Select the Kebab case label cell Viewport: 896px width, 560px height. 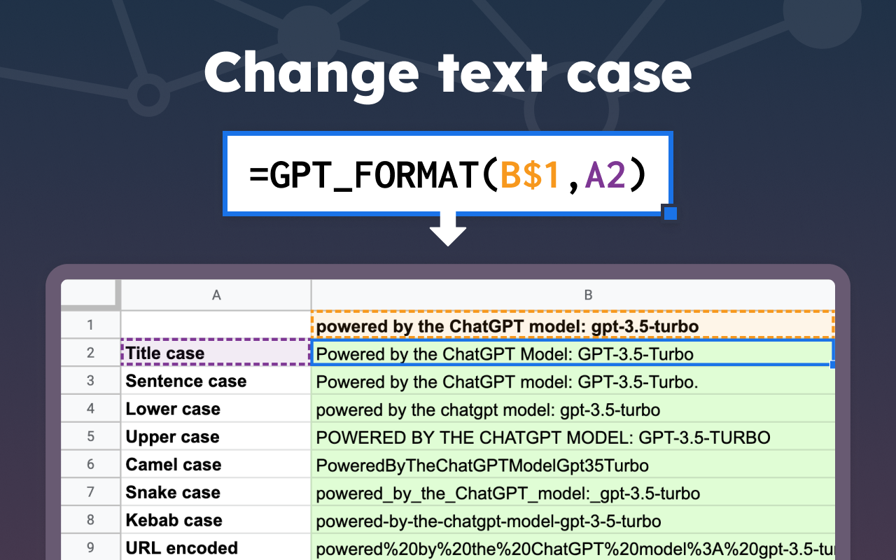click(215, 519)
